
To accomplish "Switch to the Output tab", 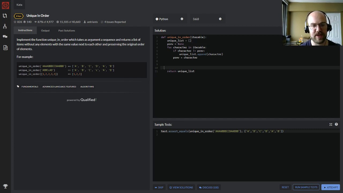I will coord(45,31).
